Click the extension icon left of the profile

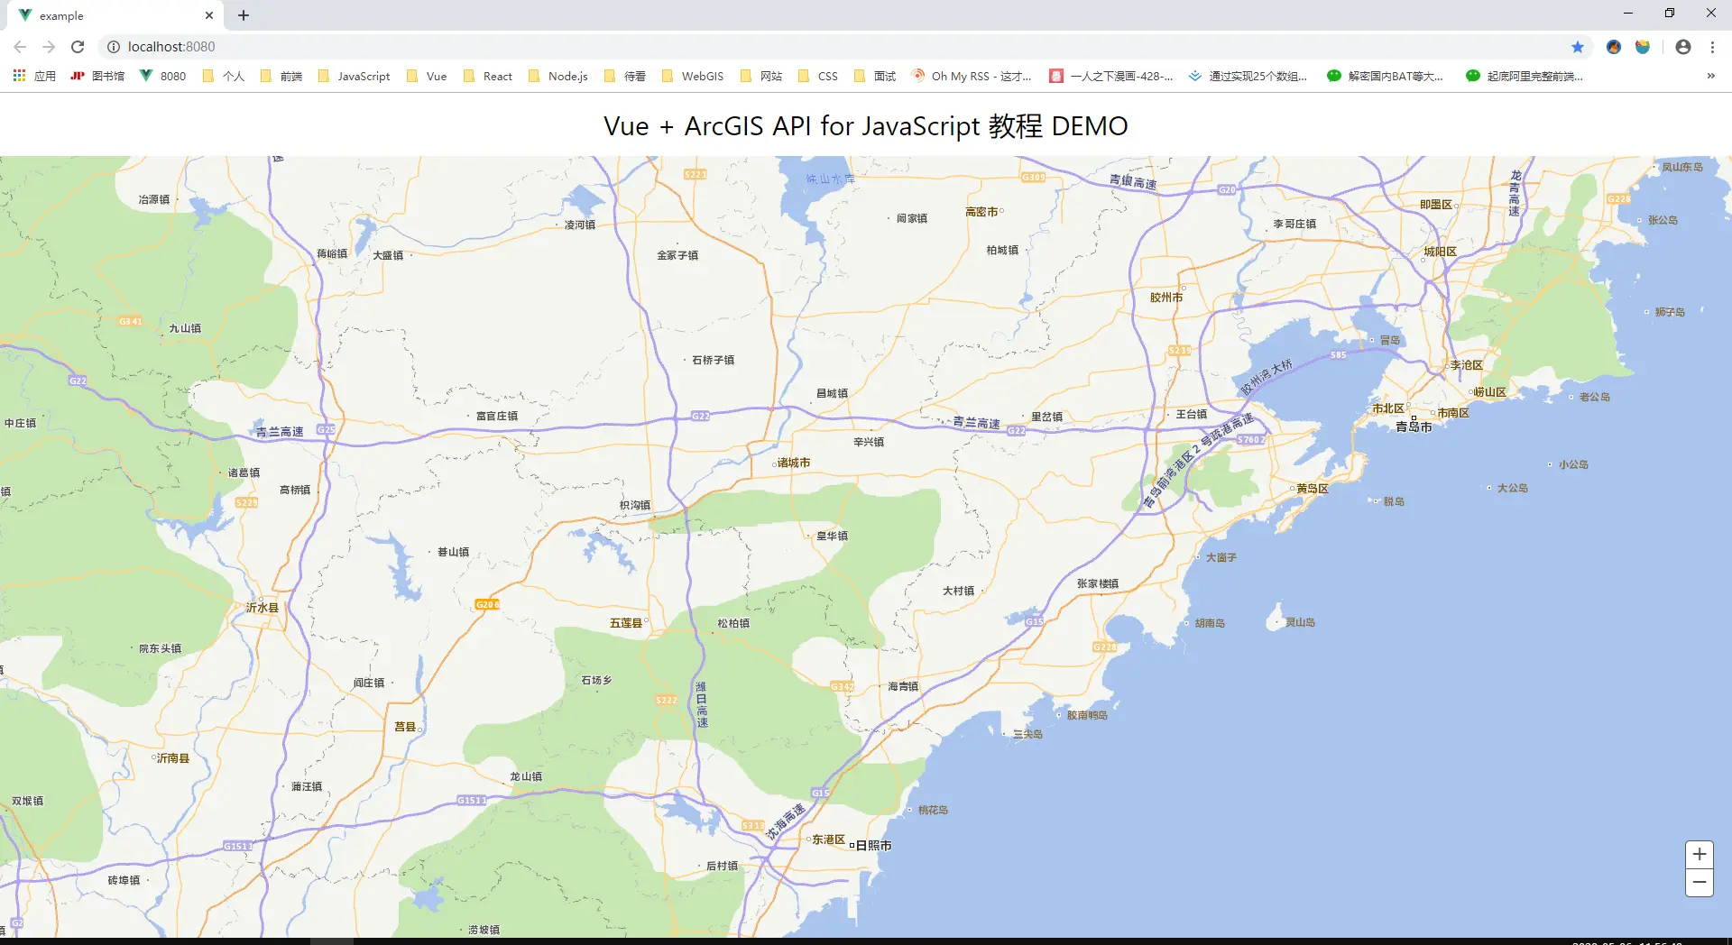[1643, 47]
